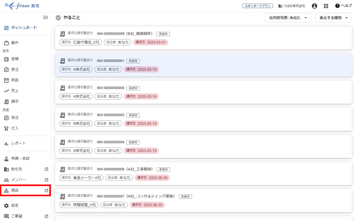Click 未送付 badge on INV-0000000005
Viewport: 355px width, 221px height.
coord(133,88)
